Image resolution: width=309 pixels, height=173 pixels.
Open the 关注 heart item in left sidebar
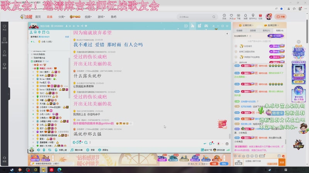pyautogui.click(x=4, y=27)
